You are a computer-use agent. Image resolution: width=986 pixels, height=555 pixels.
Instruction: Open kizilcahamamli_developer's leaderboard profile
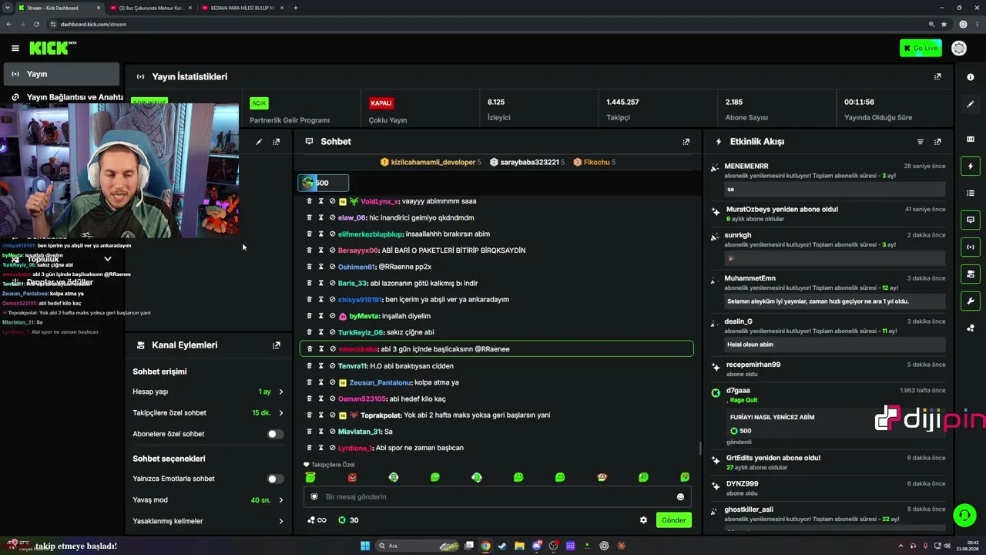pos(430,163)
